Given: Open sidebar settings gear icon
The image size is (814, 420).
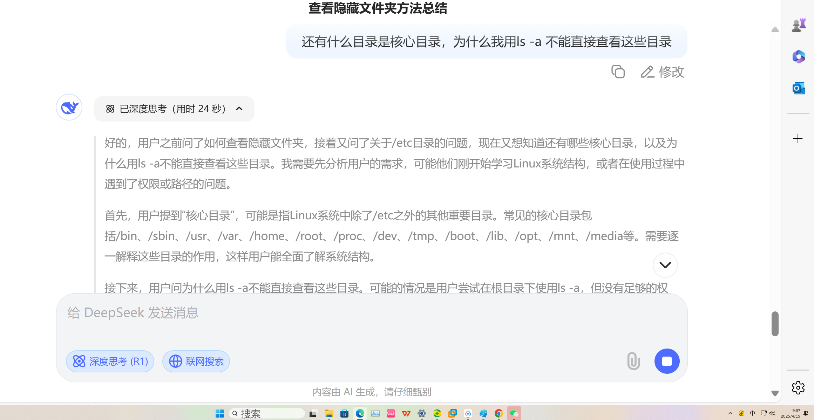Looking at the screenshot, I should (x=798, y=388).
